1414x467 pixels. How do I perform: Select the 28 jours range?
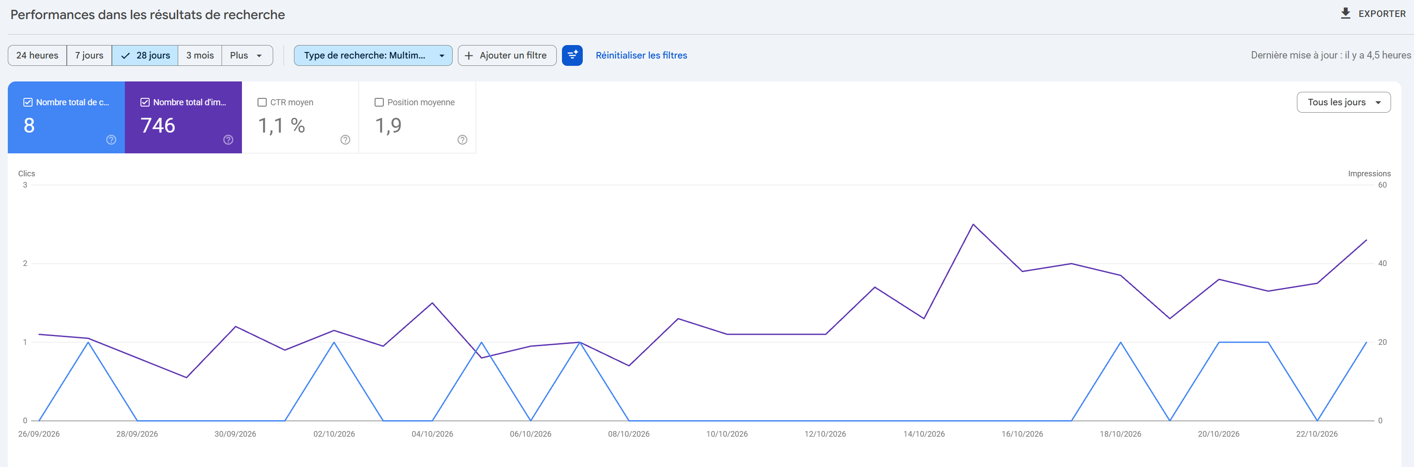tap(145, 55)
